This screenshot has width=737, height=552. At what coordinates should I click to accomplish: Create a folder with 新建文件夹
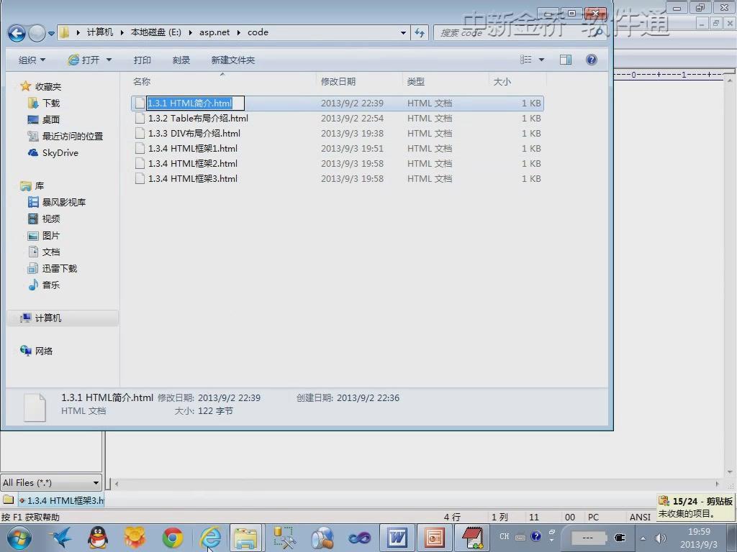[232, 60]
